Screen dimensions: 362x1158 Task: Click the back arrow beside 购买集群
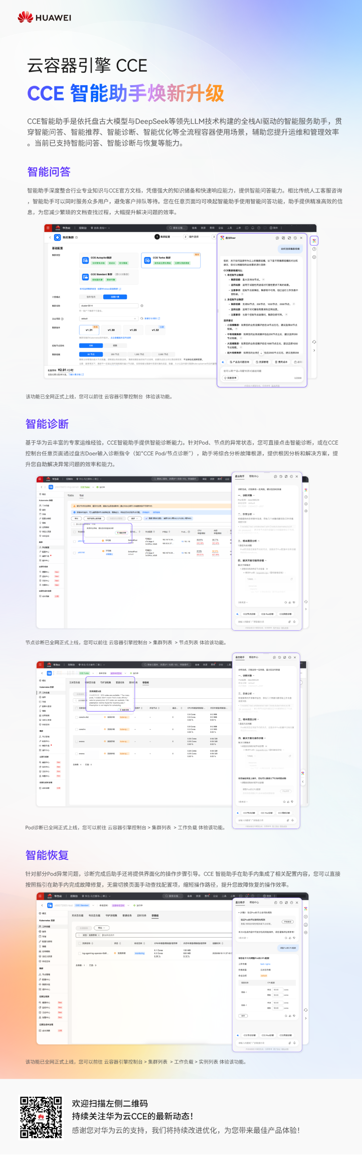pos(50,237)
